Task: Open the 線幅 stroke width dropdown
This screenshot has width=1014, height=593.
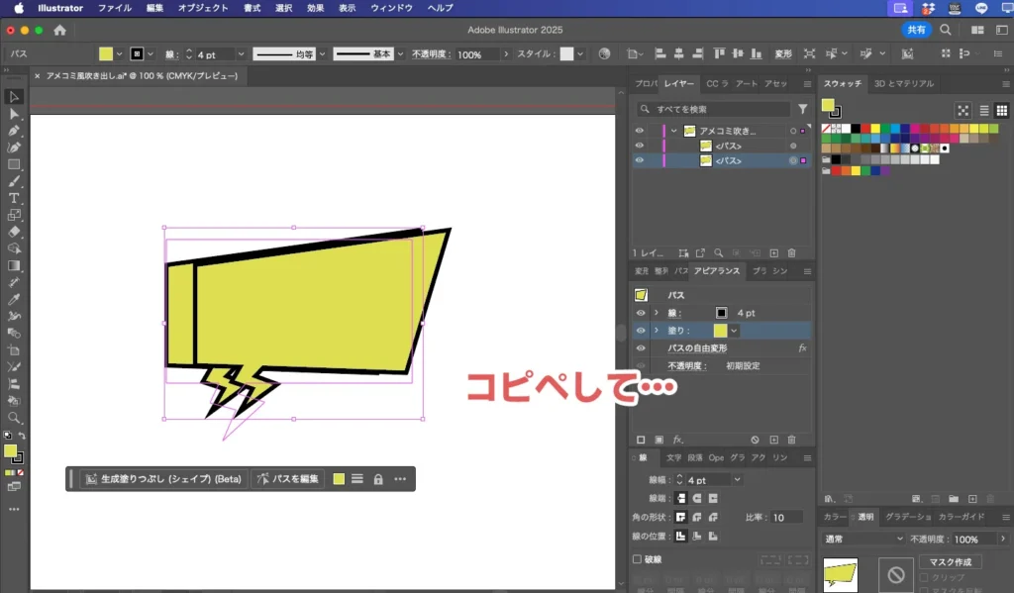Action: (x=737, y=480)
